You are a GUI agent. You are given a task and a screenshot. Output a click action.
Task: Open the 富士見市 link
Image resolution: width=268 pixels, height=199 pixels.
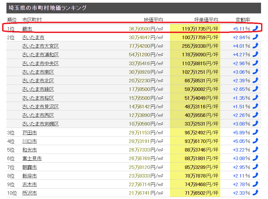coord(32,158)
